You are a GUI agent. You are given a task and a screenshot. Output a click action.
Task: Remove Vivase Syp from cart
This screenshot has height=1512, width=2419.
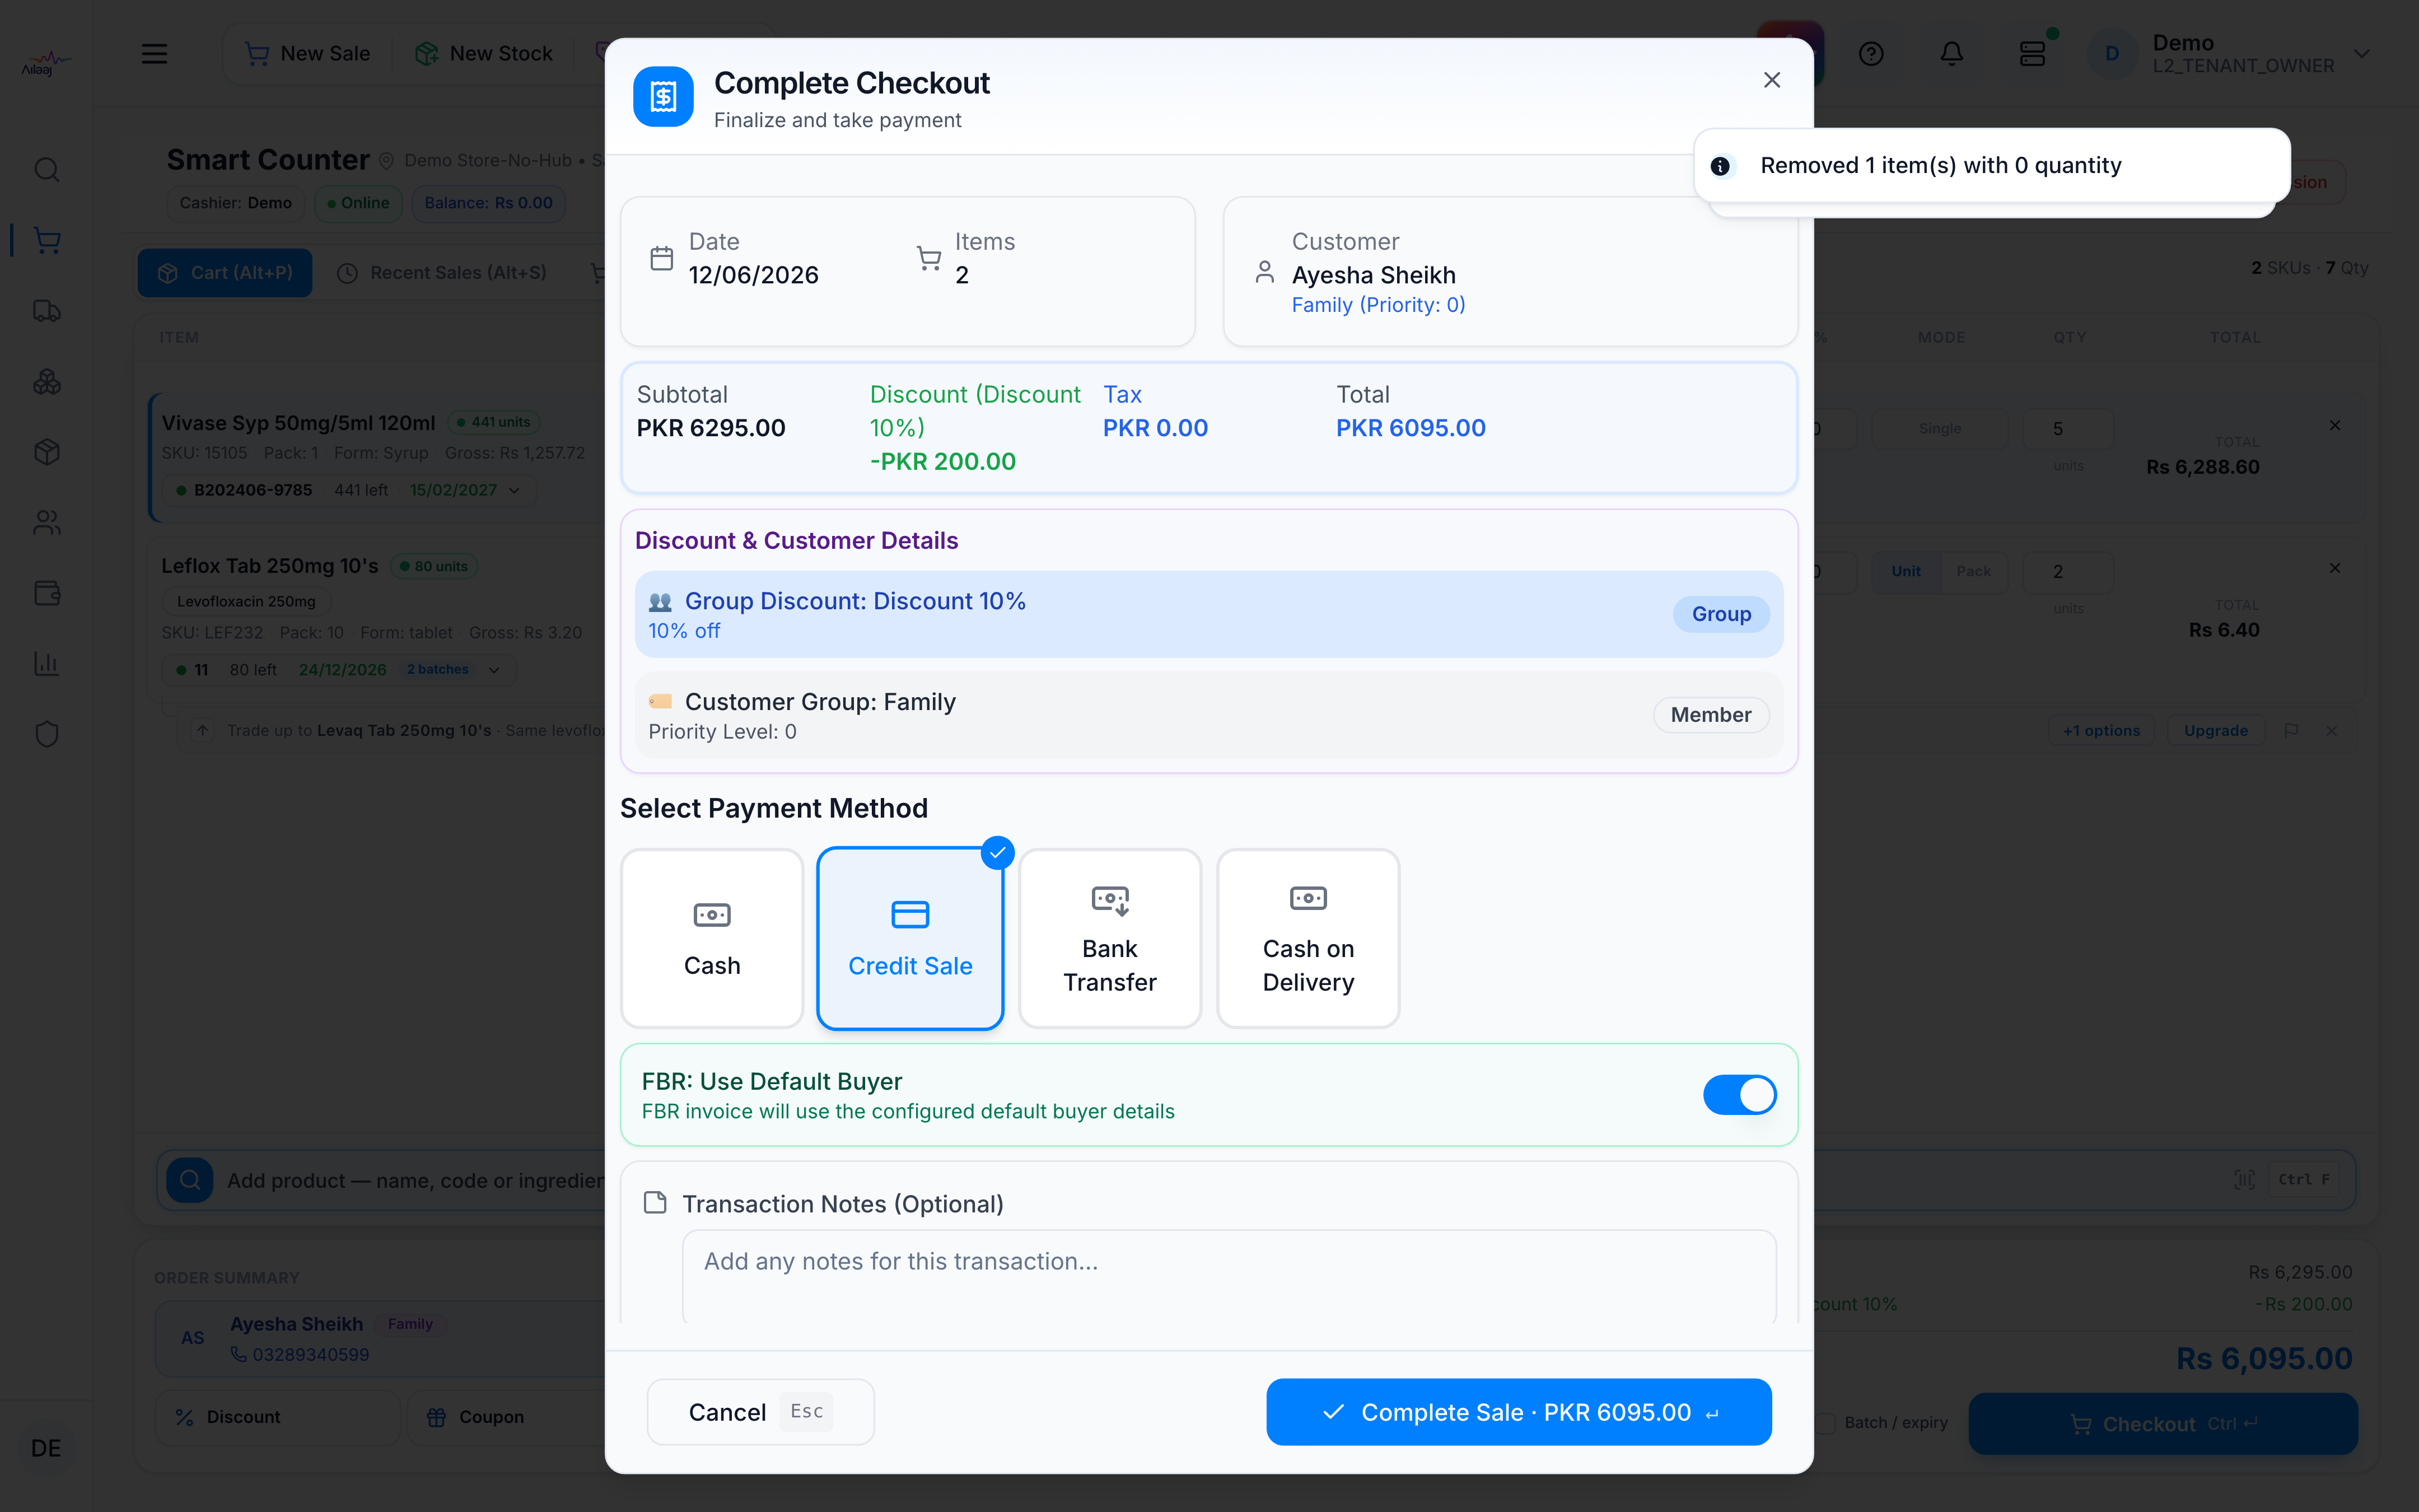click(x=2335, y=426)
